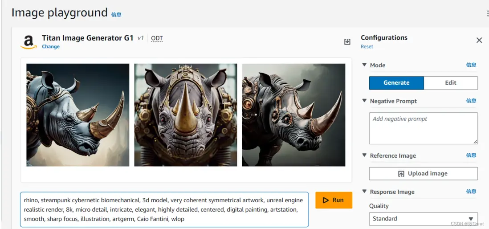
Task: Open the first rhino side-profile image
Action: point(78,115)
